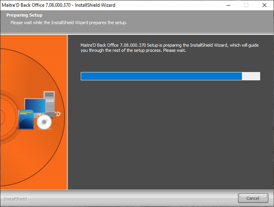Minimize the InstallShield Wizard window
Viewport: 274px width, 207px height.
click(x=228, y=5)
